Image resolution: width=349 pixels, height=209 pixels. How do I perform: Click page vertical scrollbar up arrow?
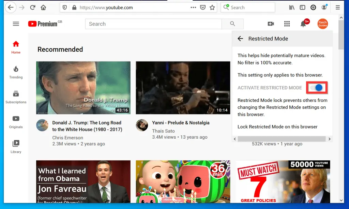(341, 17)
